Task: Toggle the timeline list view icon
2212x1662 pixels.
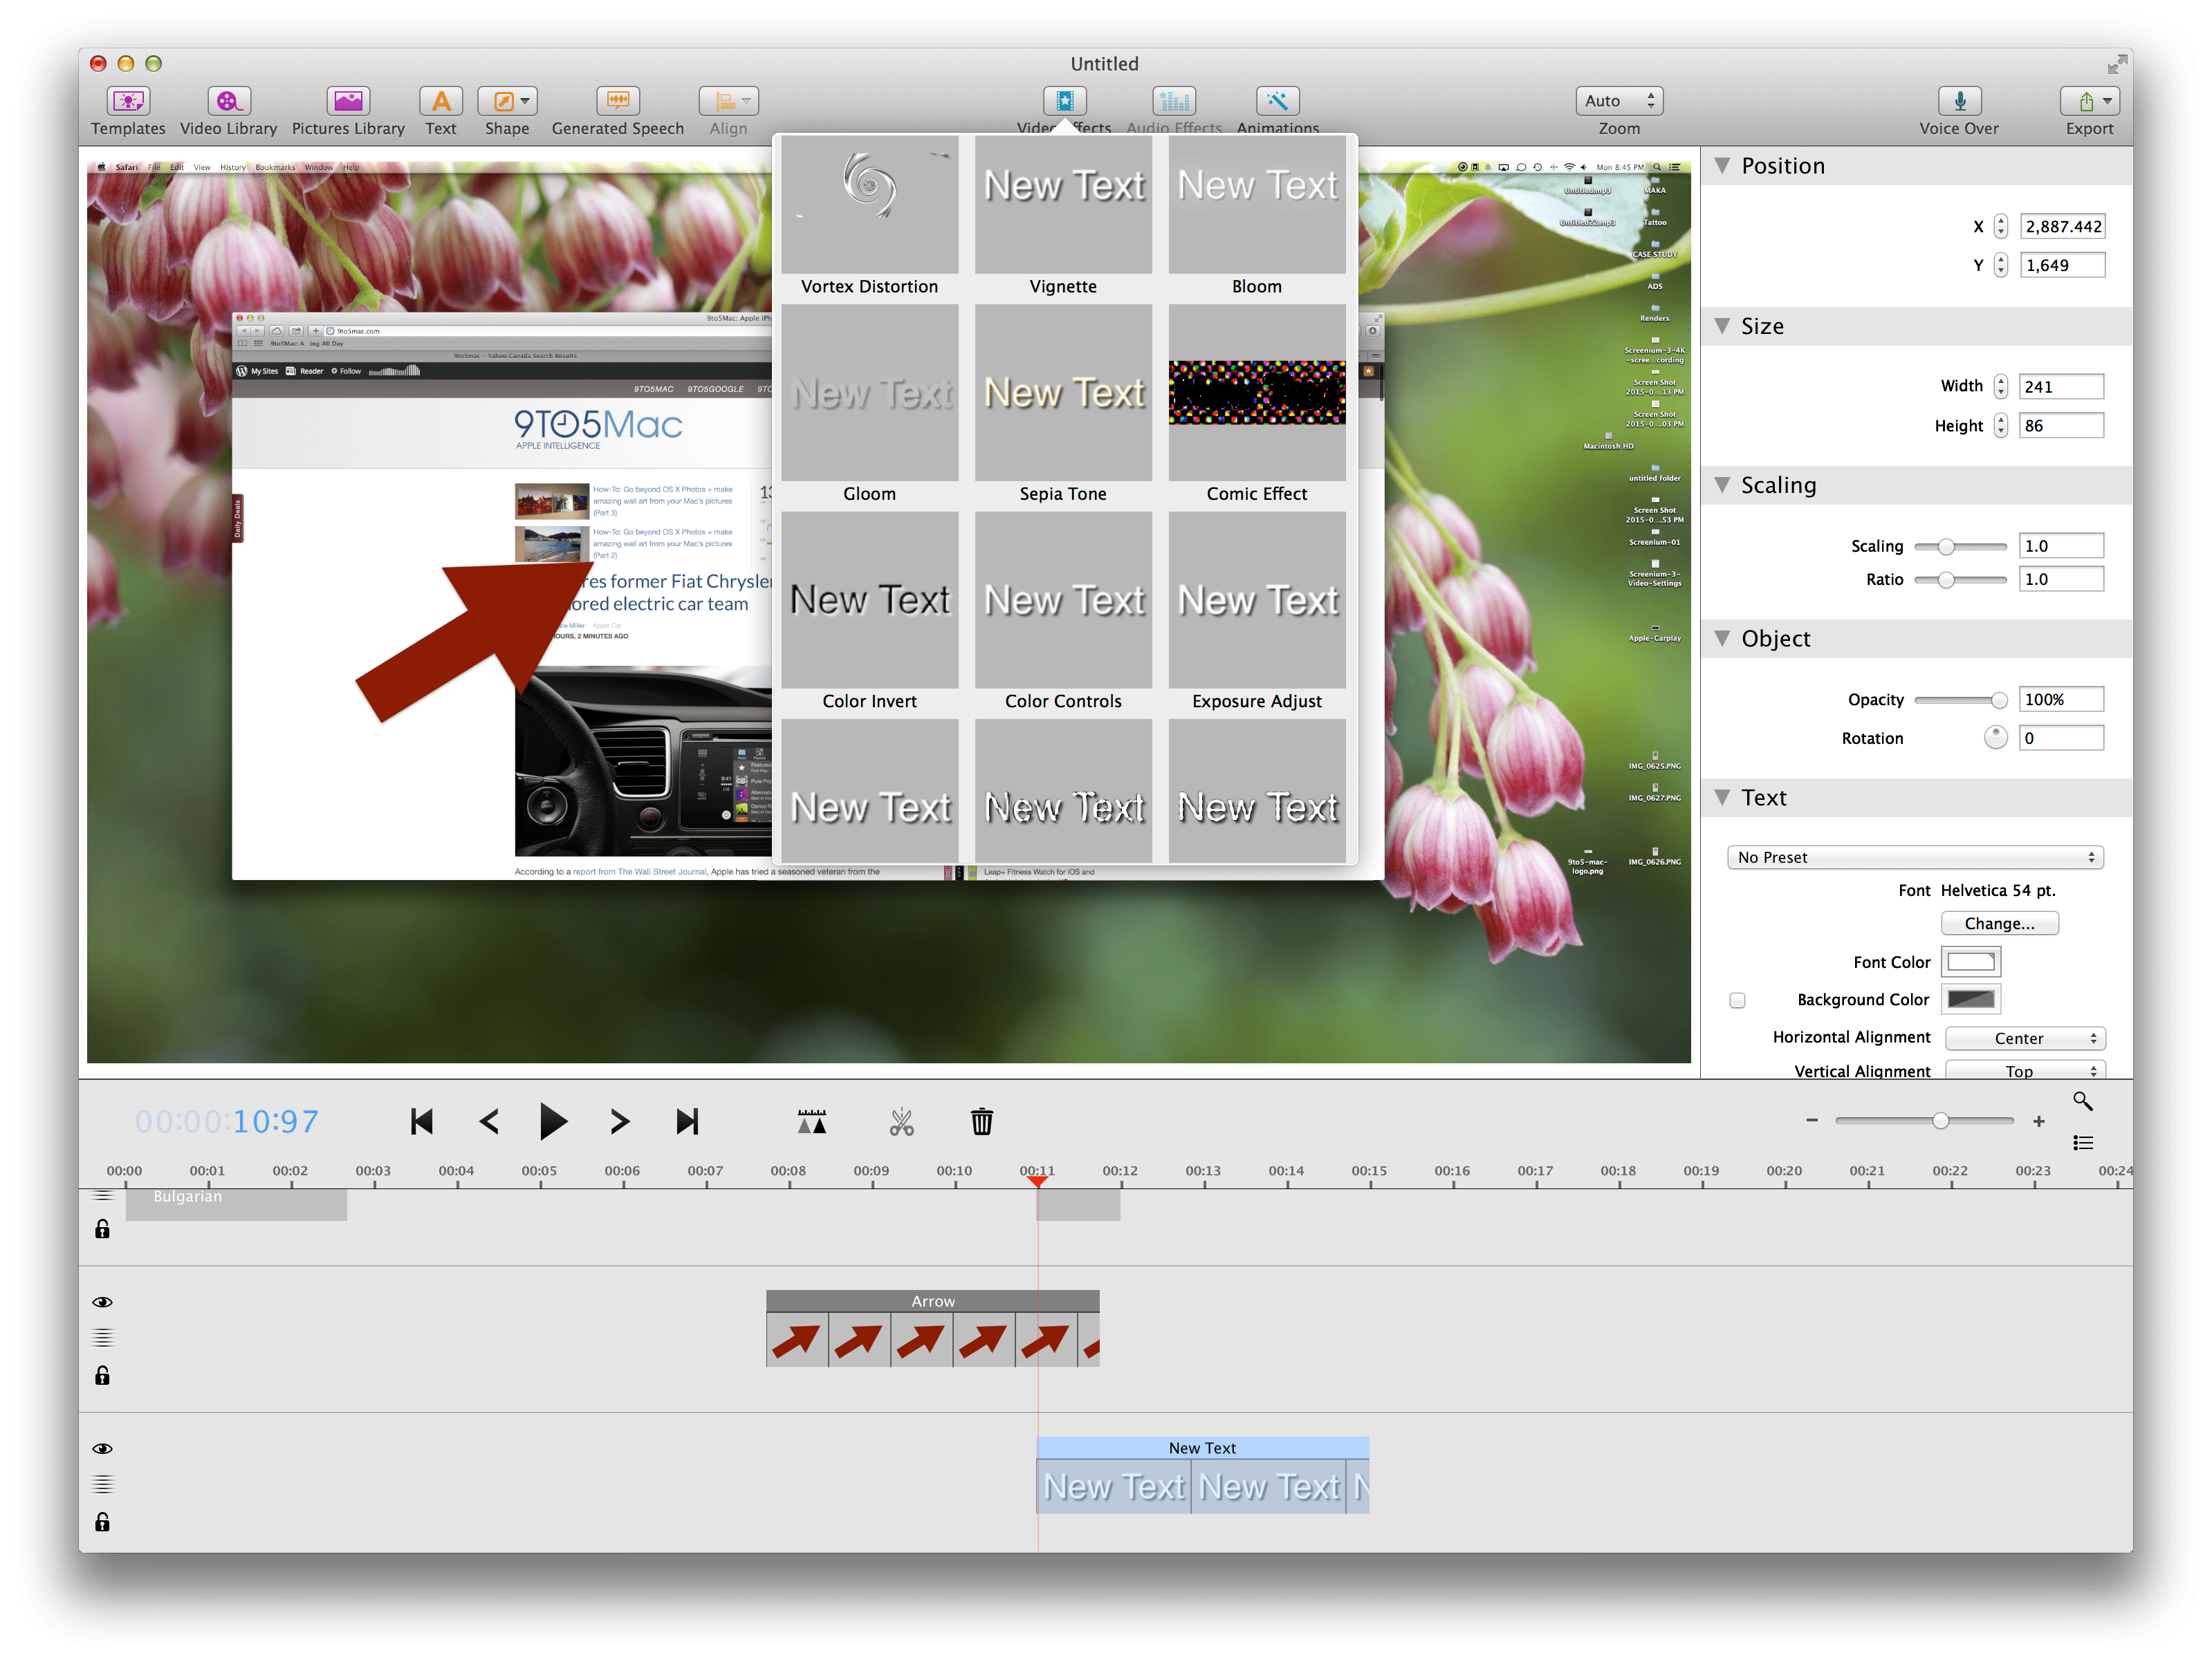Action: [x=2083, y=1142]
